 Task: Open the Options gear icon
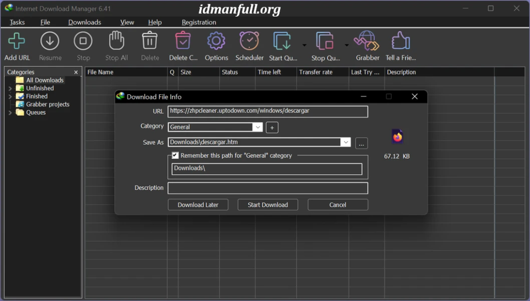(x=216, y=41)
